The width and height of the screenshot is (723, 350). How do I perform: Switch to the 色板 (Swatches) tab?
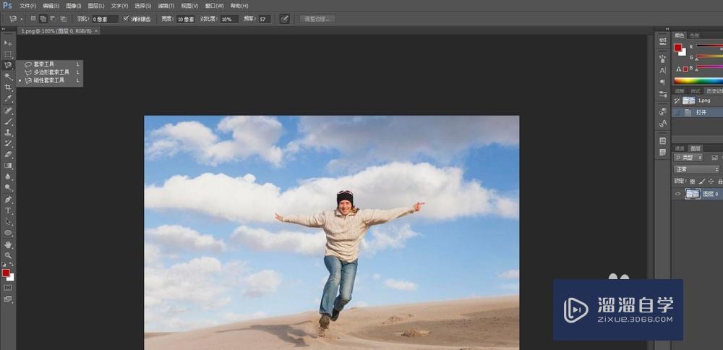[x=695, y=35]
